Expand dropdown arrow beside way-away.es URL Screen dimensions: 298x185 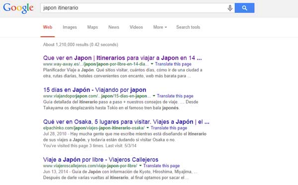click(152, 64)
